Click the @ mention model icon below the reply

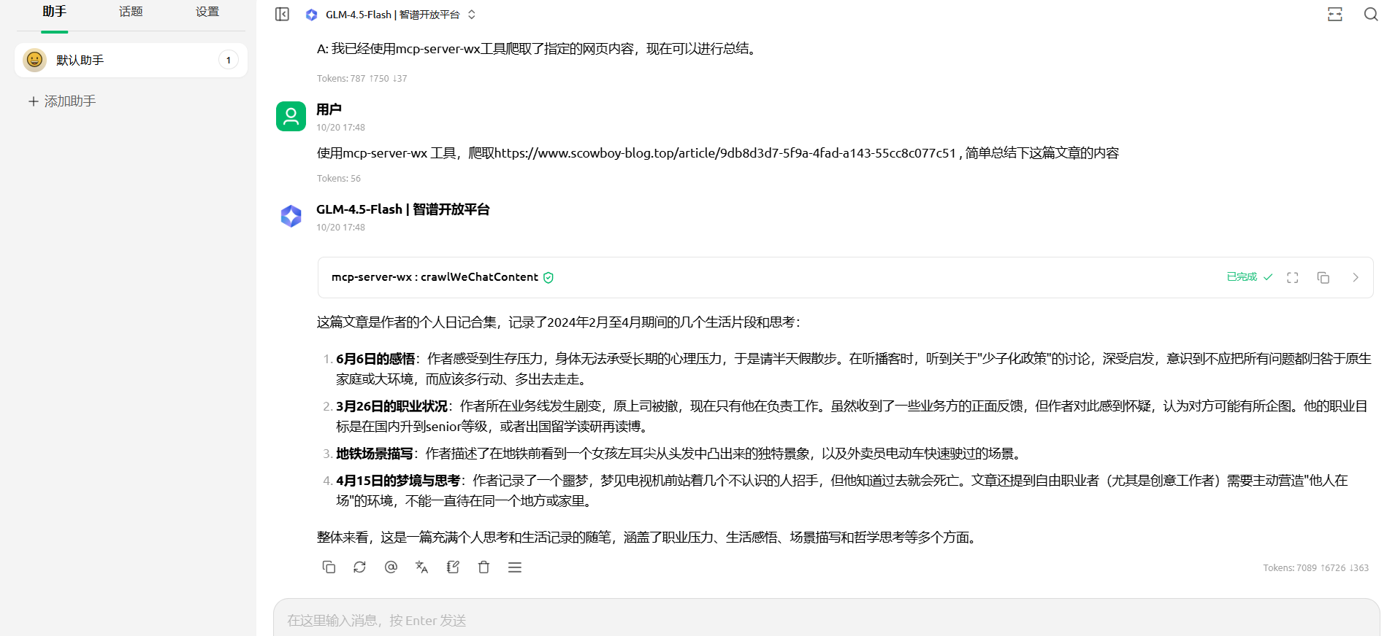tap(391, 567)
